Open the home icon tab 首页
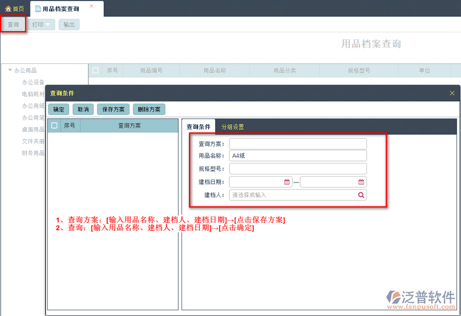Screen dimensions: 461x316 [15, 9]
